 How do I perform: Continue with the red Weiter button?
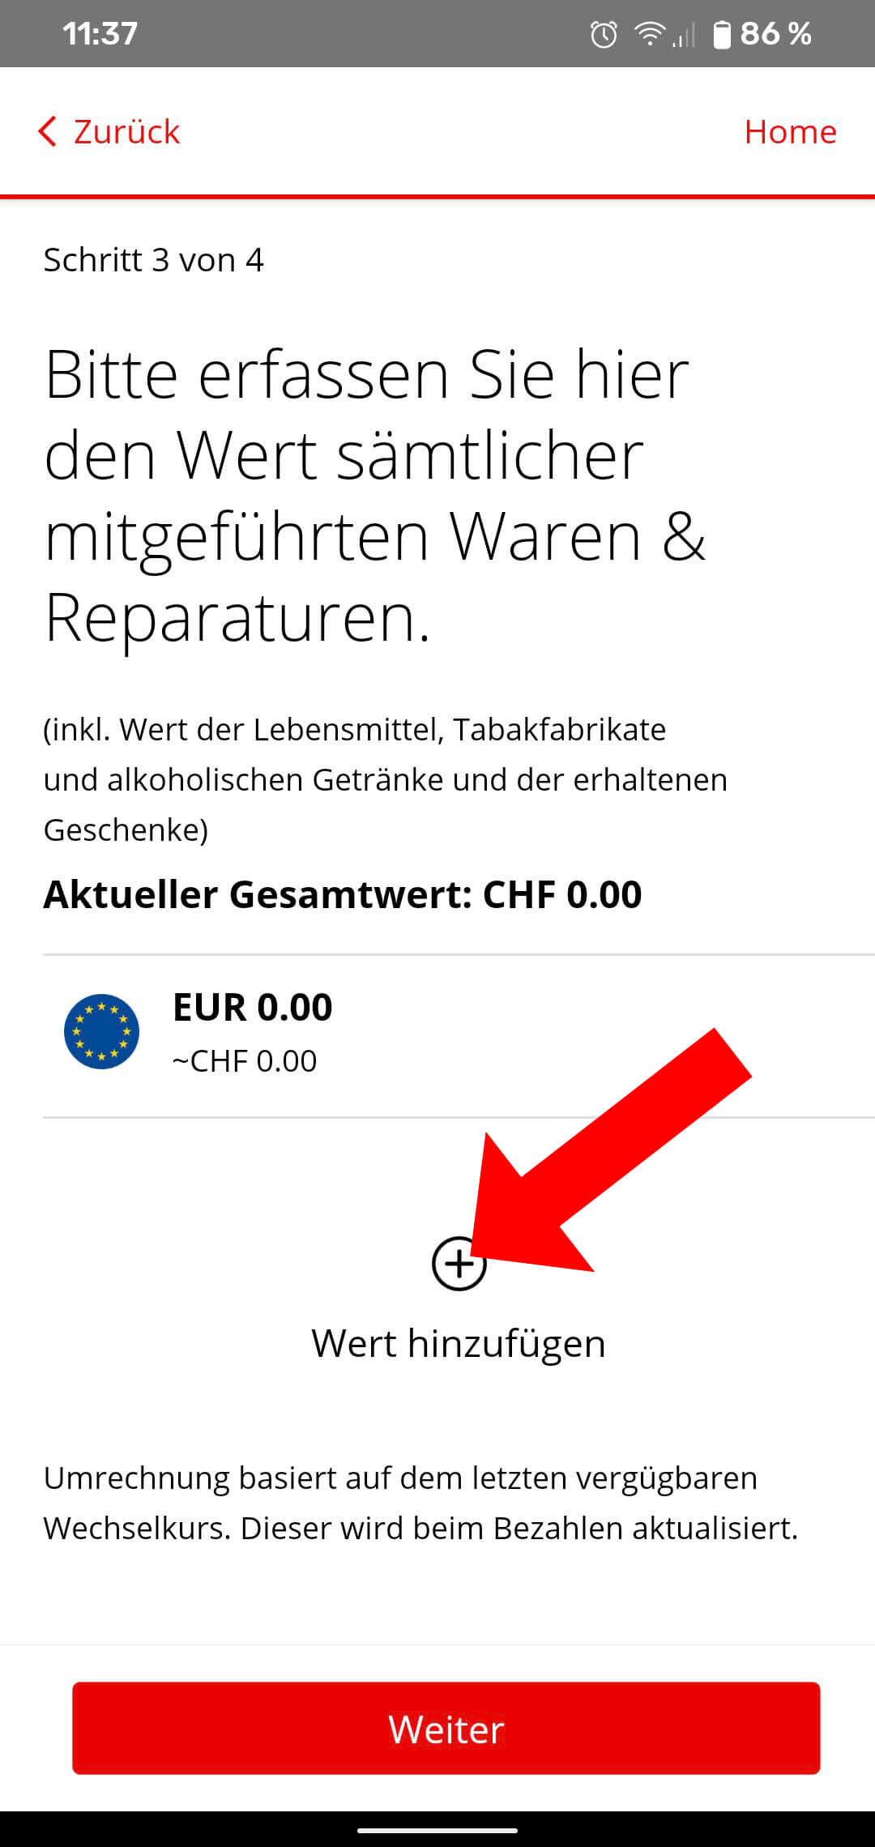coord(446,1728)
